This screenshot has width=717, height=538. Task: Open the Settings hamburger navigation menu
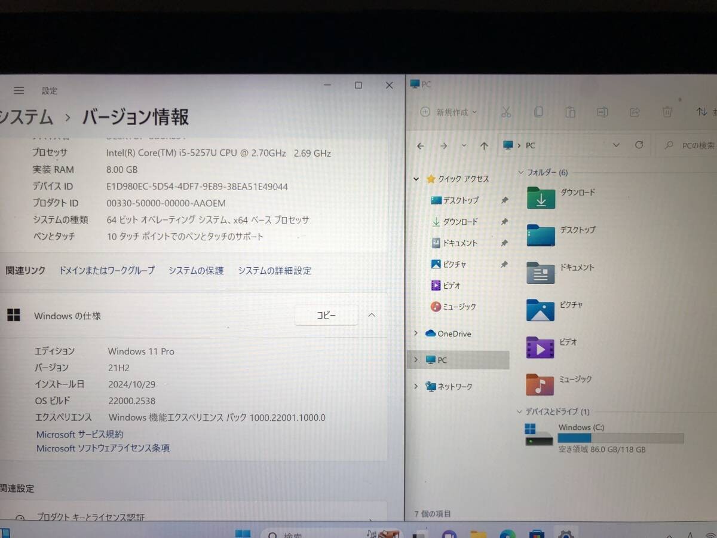(19, 91)
